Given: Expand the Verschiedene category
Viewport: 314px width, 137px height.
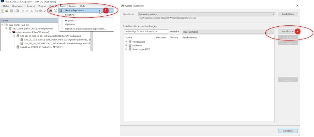Looking at the screenshot, I should (126, 42).
